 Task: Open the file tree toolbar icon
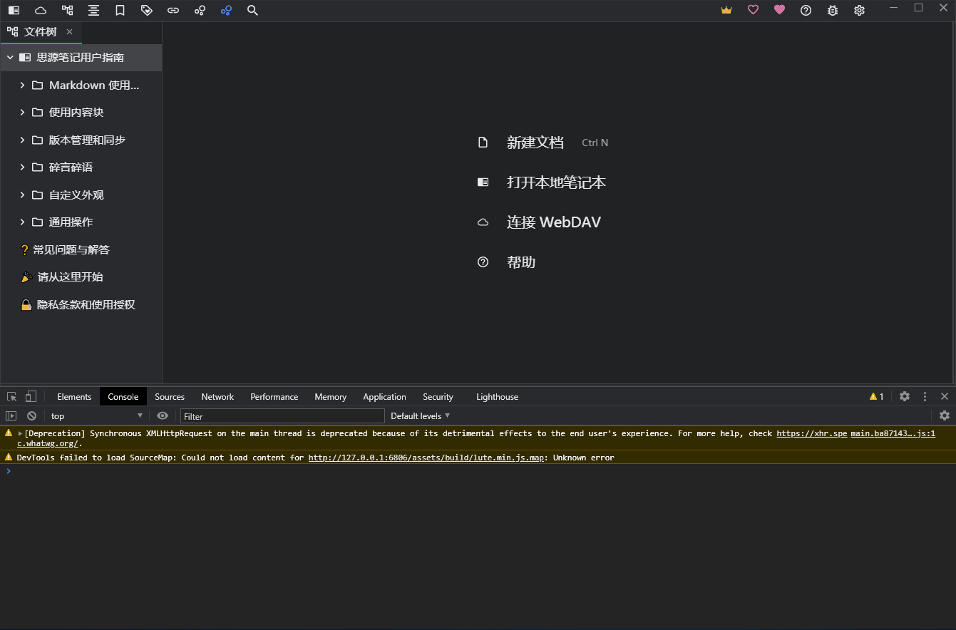tap(67, 11)
